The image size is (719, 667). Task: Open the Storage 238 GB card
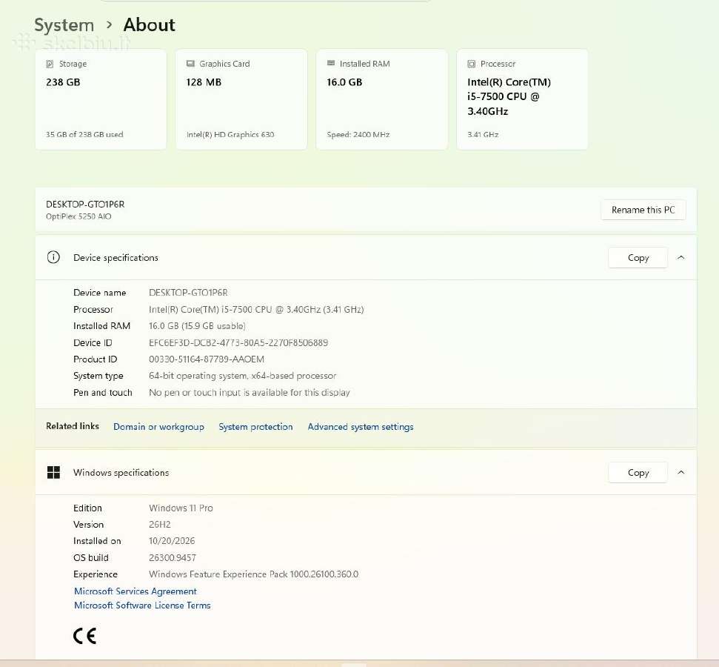[101, 99]
